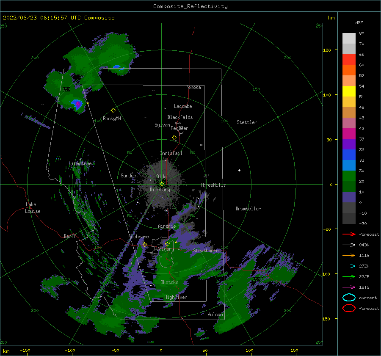Screen dimensions: 381x356
Task: Click the RedDeer city label
Action: coord(179,128)
